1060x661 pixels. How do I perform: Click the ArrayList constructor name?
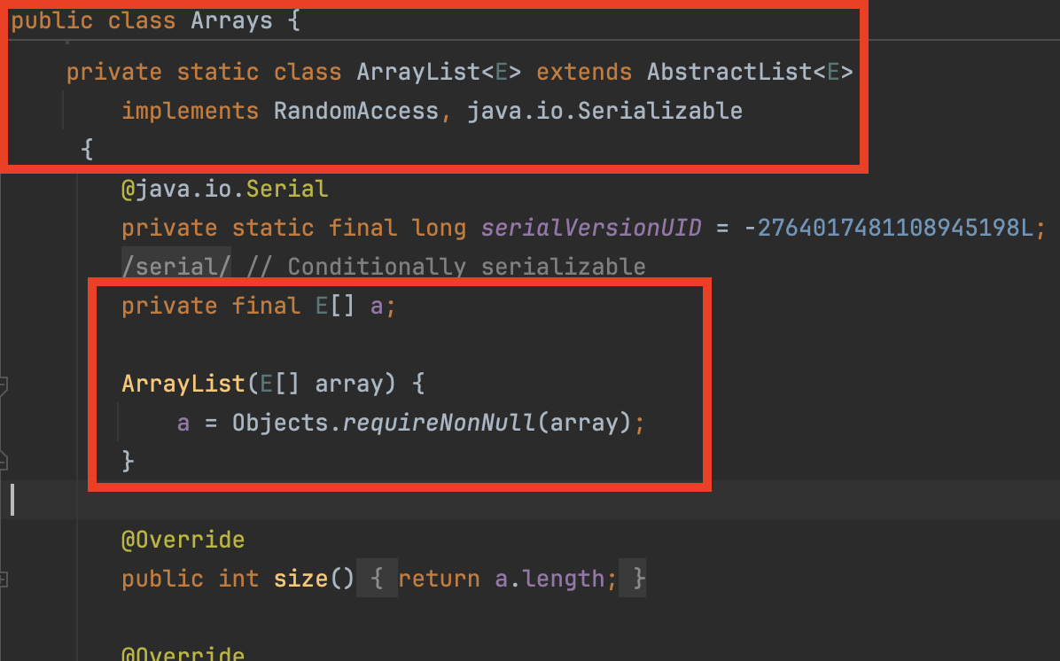pyautogui.click(x=183, y=384)
